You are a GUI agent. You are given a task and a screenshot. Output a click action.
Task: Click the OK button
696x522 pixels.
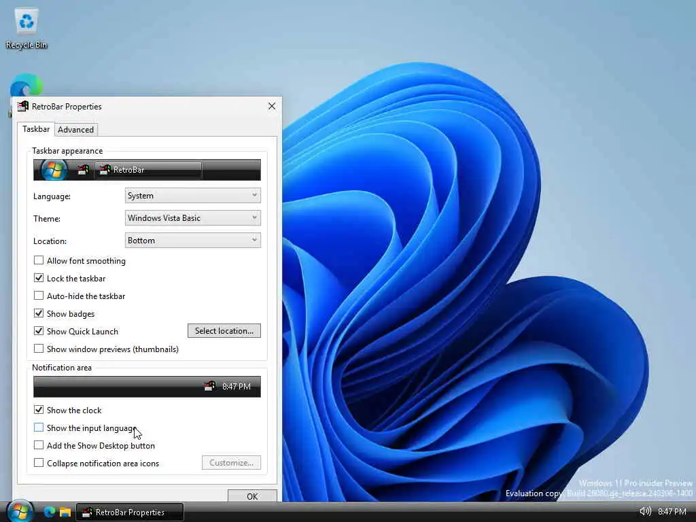252,495
